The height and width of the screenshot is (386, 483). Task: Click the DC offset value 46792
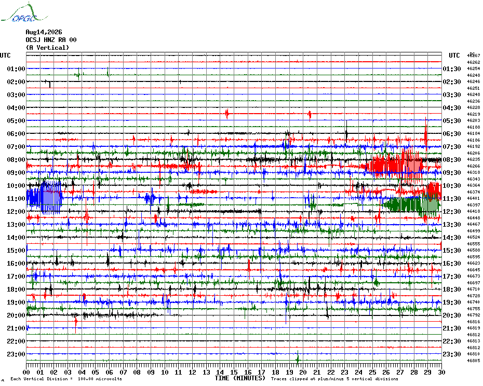(x=474, y=315)
